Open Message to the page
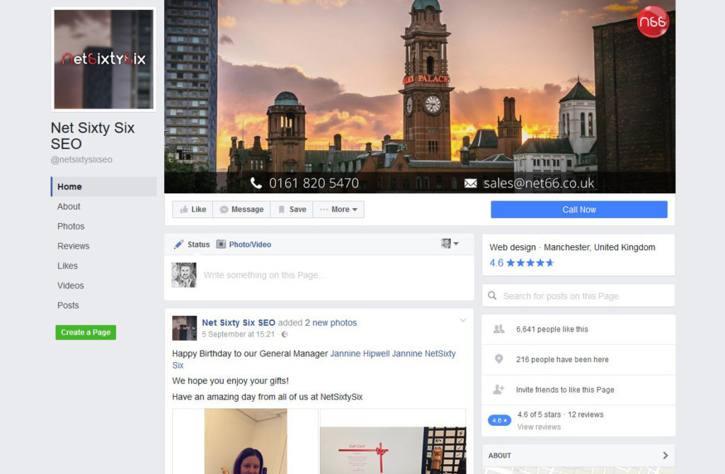 point(241,209)
